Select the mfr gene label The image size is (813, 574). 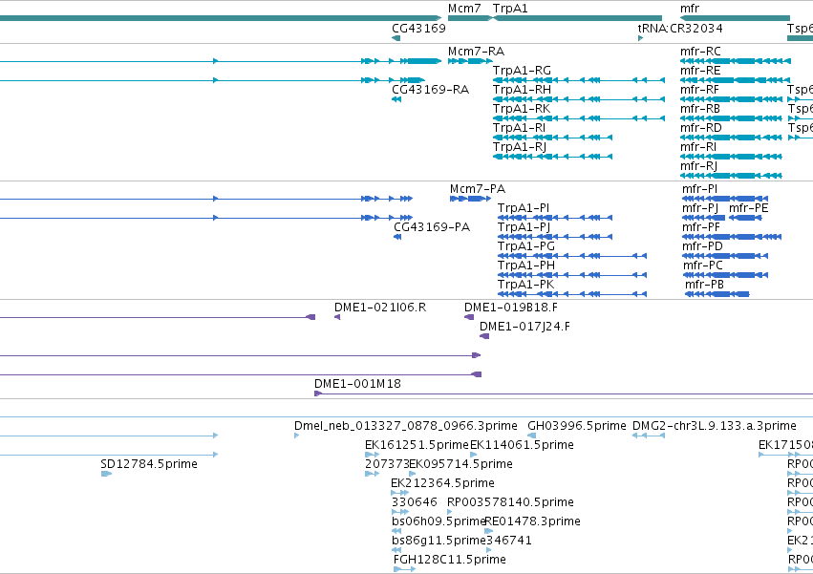[690, 9]
